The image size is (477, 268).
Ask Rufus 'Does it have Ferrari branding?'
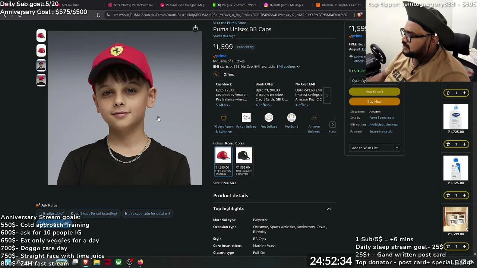(94, 214)
